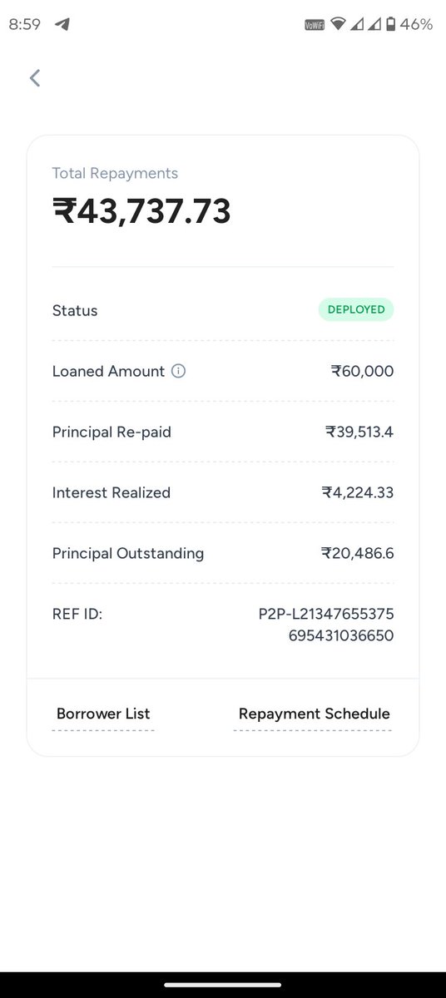The width and height of the screenshot is (446, 998).
Task: Tap the Android home gesture bar
Action: point(223,985)
